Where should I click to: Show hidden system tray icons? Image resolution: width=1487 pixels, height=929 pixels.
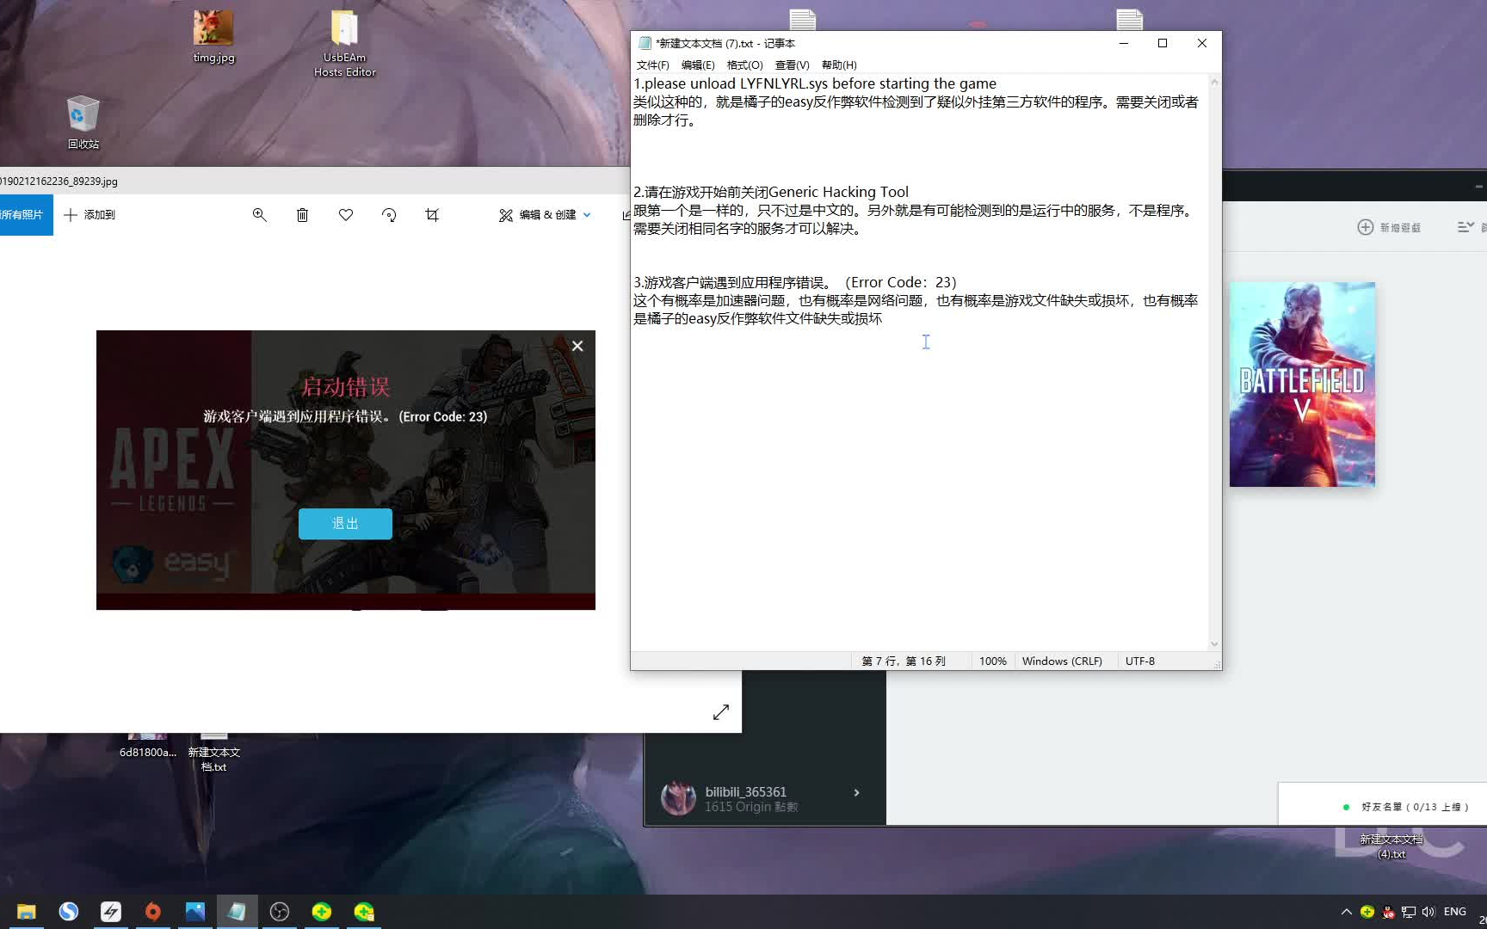(1346, 912)
